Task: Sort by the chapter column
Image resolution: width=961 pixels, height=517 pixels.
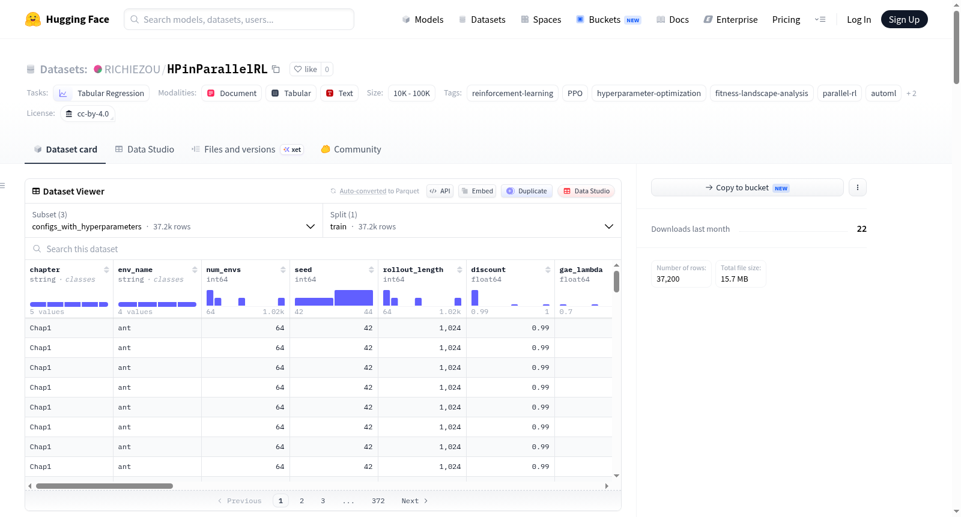Action: click(x=106, y=270)
